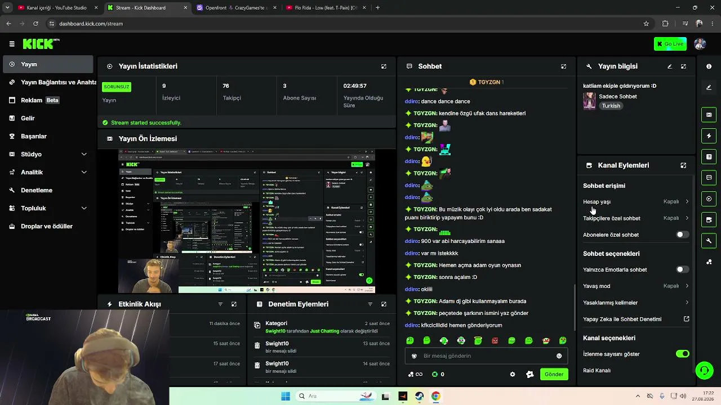
Task: Click the pencil edit icon in the right rail
Action: (709, 87)
